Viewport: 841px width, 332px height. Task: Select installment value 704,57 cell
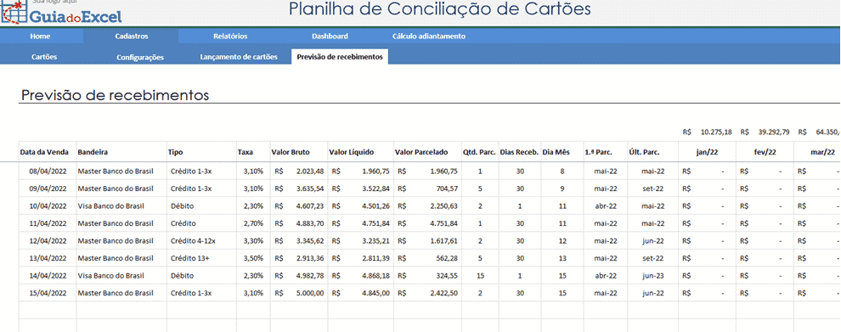pyautogui.click(x=427, y=189)
